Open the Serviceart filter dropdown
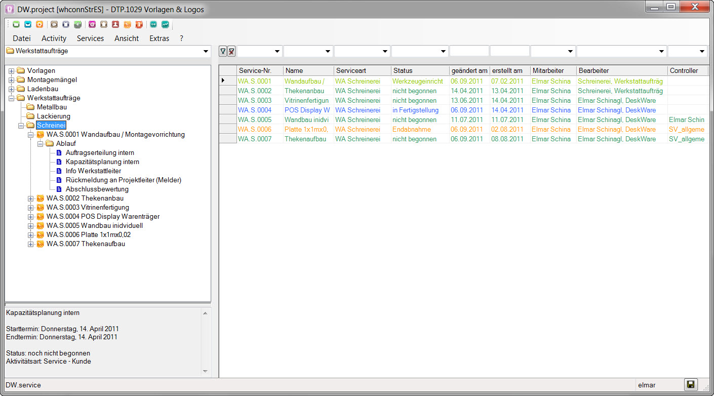This screenshot has width=714, height=396. tap(385, 52)
